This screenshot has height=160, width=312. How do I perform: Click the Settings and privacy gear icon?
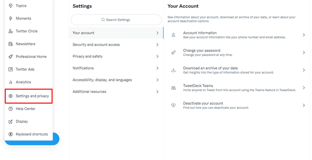point(11,96)
